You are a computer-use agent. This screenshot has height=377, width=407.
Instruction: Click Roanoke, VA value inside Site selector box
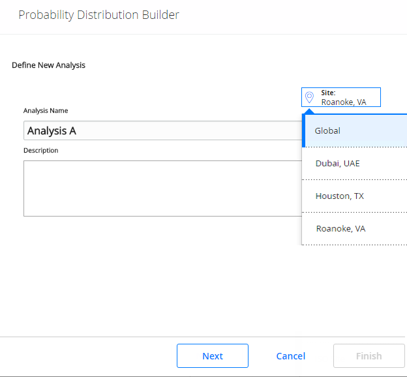point(344,102)
